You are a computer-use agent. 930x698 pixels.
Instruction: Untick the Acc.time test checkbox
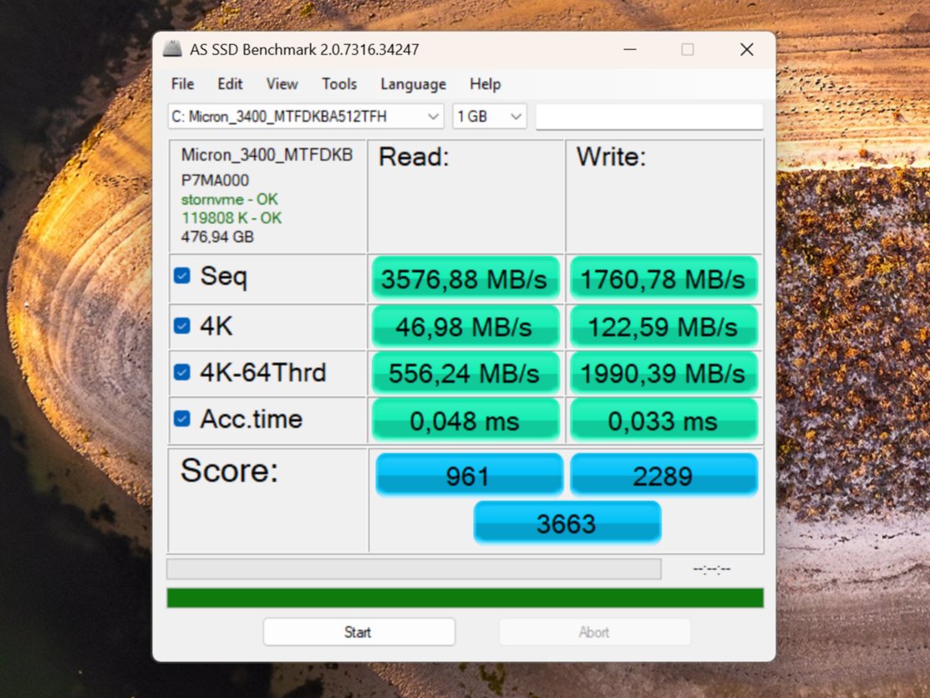[x=181, y=419]
